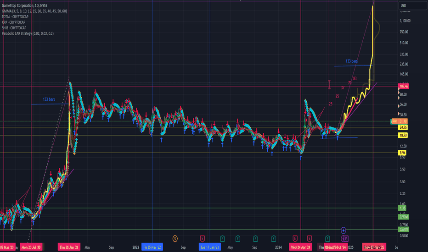Screen dimensions: 428x252
Task: Click the green 0.6392 price label
Action: [404, 230]
